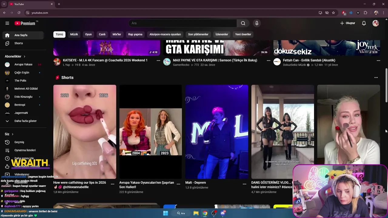Play the 2004 vs 2023 actors short
Screen dimensions: 388x218
click(151, 132)
